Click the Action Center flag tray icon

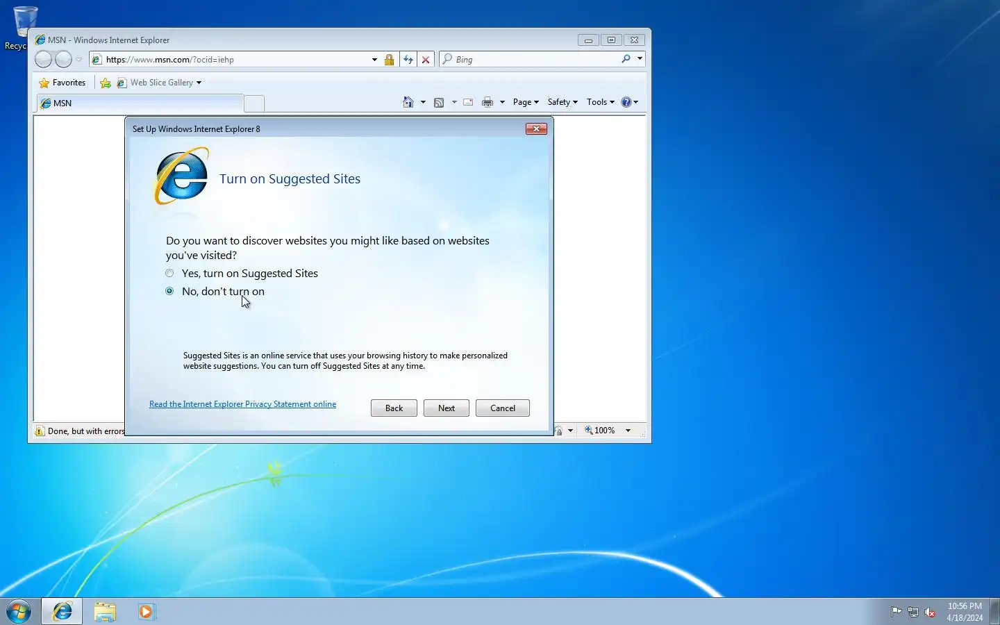(897, 612)
